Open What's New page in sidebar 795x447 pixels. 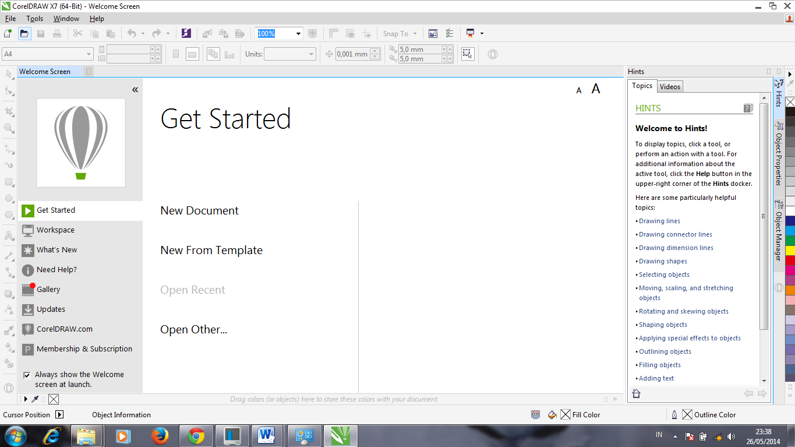pos(80,250)
